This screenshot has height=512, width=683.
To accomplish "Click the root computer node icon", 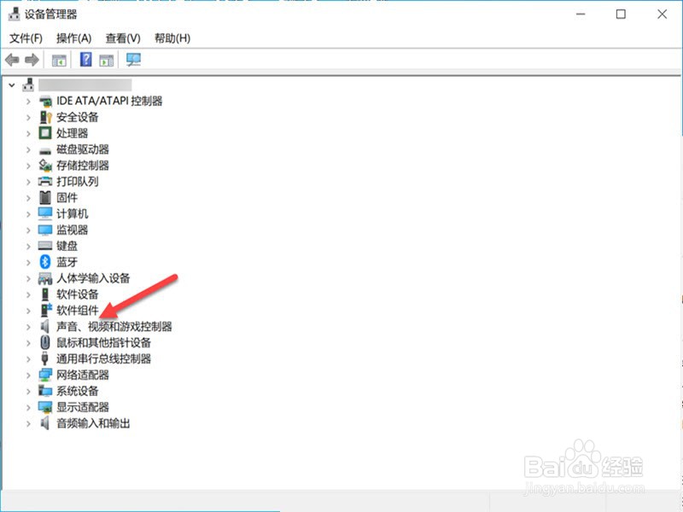I will click(28, 84).
